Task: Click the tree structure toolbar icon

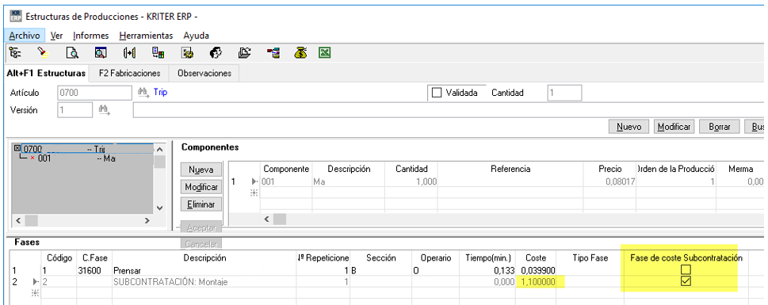Action: pyautogui.click(x=15, y=52)
